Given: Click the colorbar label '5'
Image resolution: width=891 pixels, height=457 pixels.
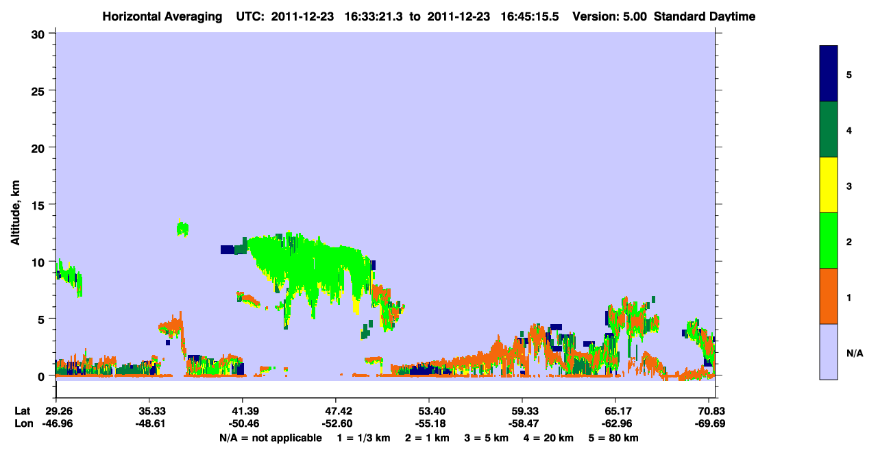Looking at the screenshot, I should pos(849,74).
